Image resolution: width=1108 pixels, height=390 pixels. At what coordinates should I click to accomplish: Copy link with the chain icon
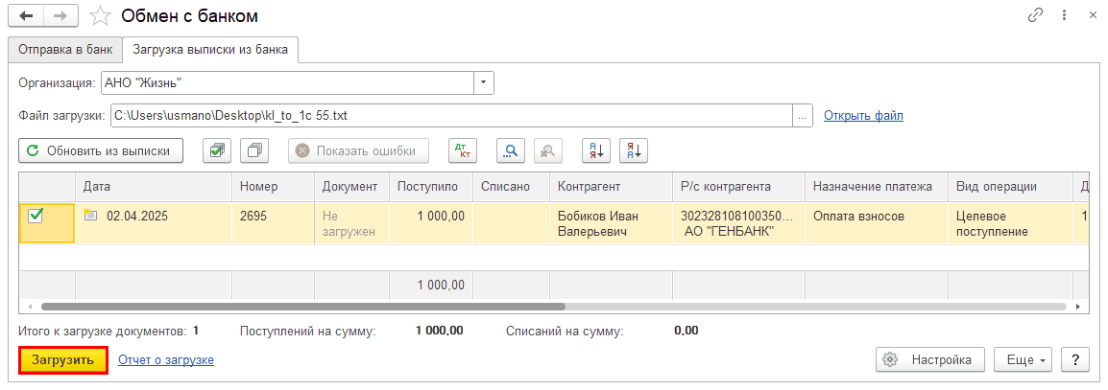point(1035,16)
